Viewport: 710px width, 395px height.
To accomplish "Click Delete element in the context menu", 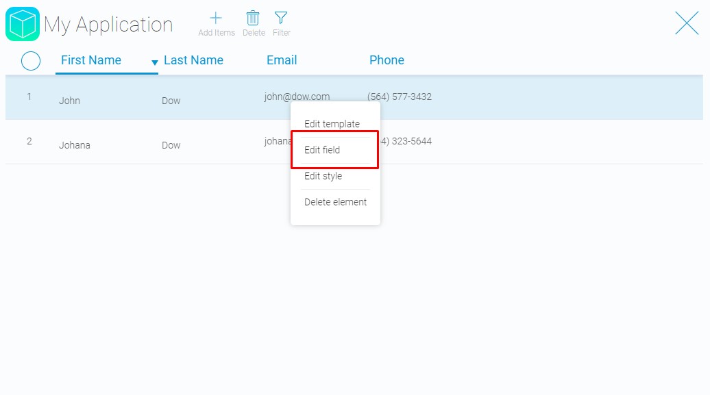I will pos(334,202).
